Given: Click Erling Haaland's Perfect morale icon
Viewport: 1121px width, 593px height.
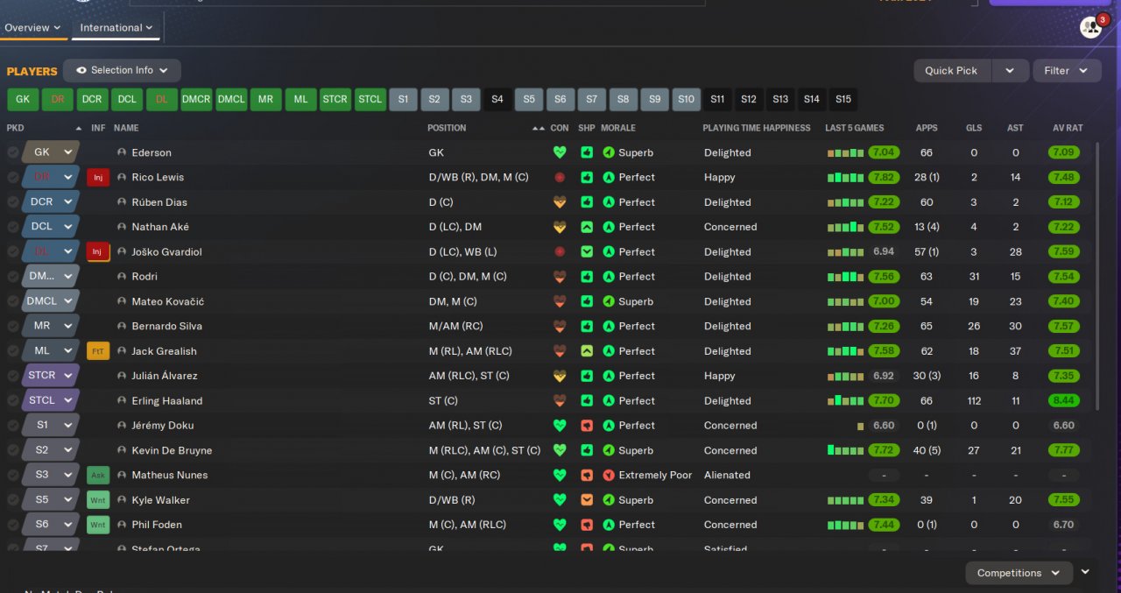Looking at the screenshot, I should click(609, 400).
